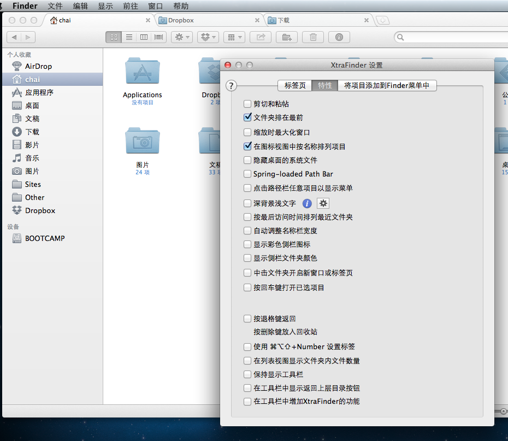The image size is (508, 441).
Task: Open settings gear next to 深背景浅文字
Action: click(323, 203)
